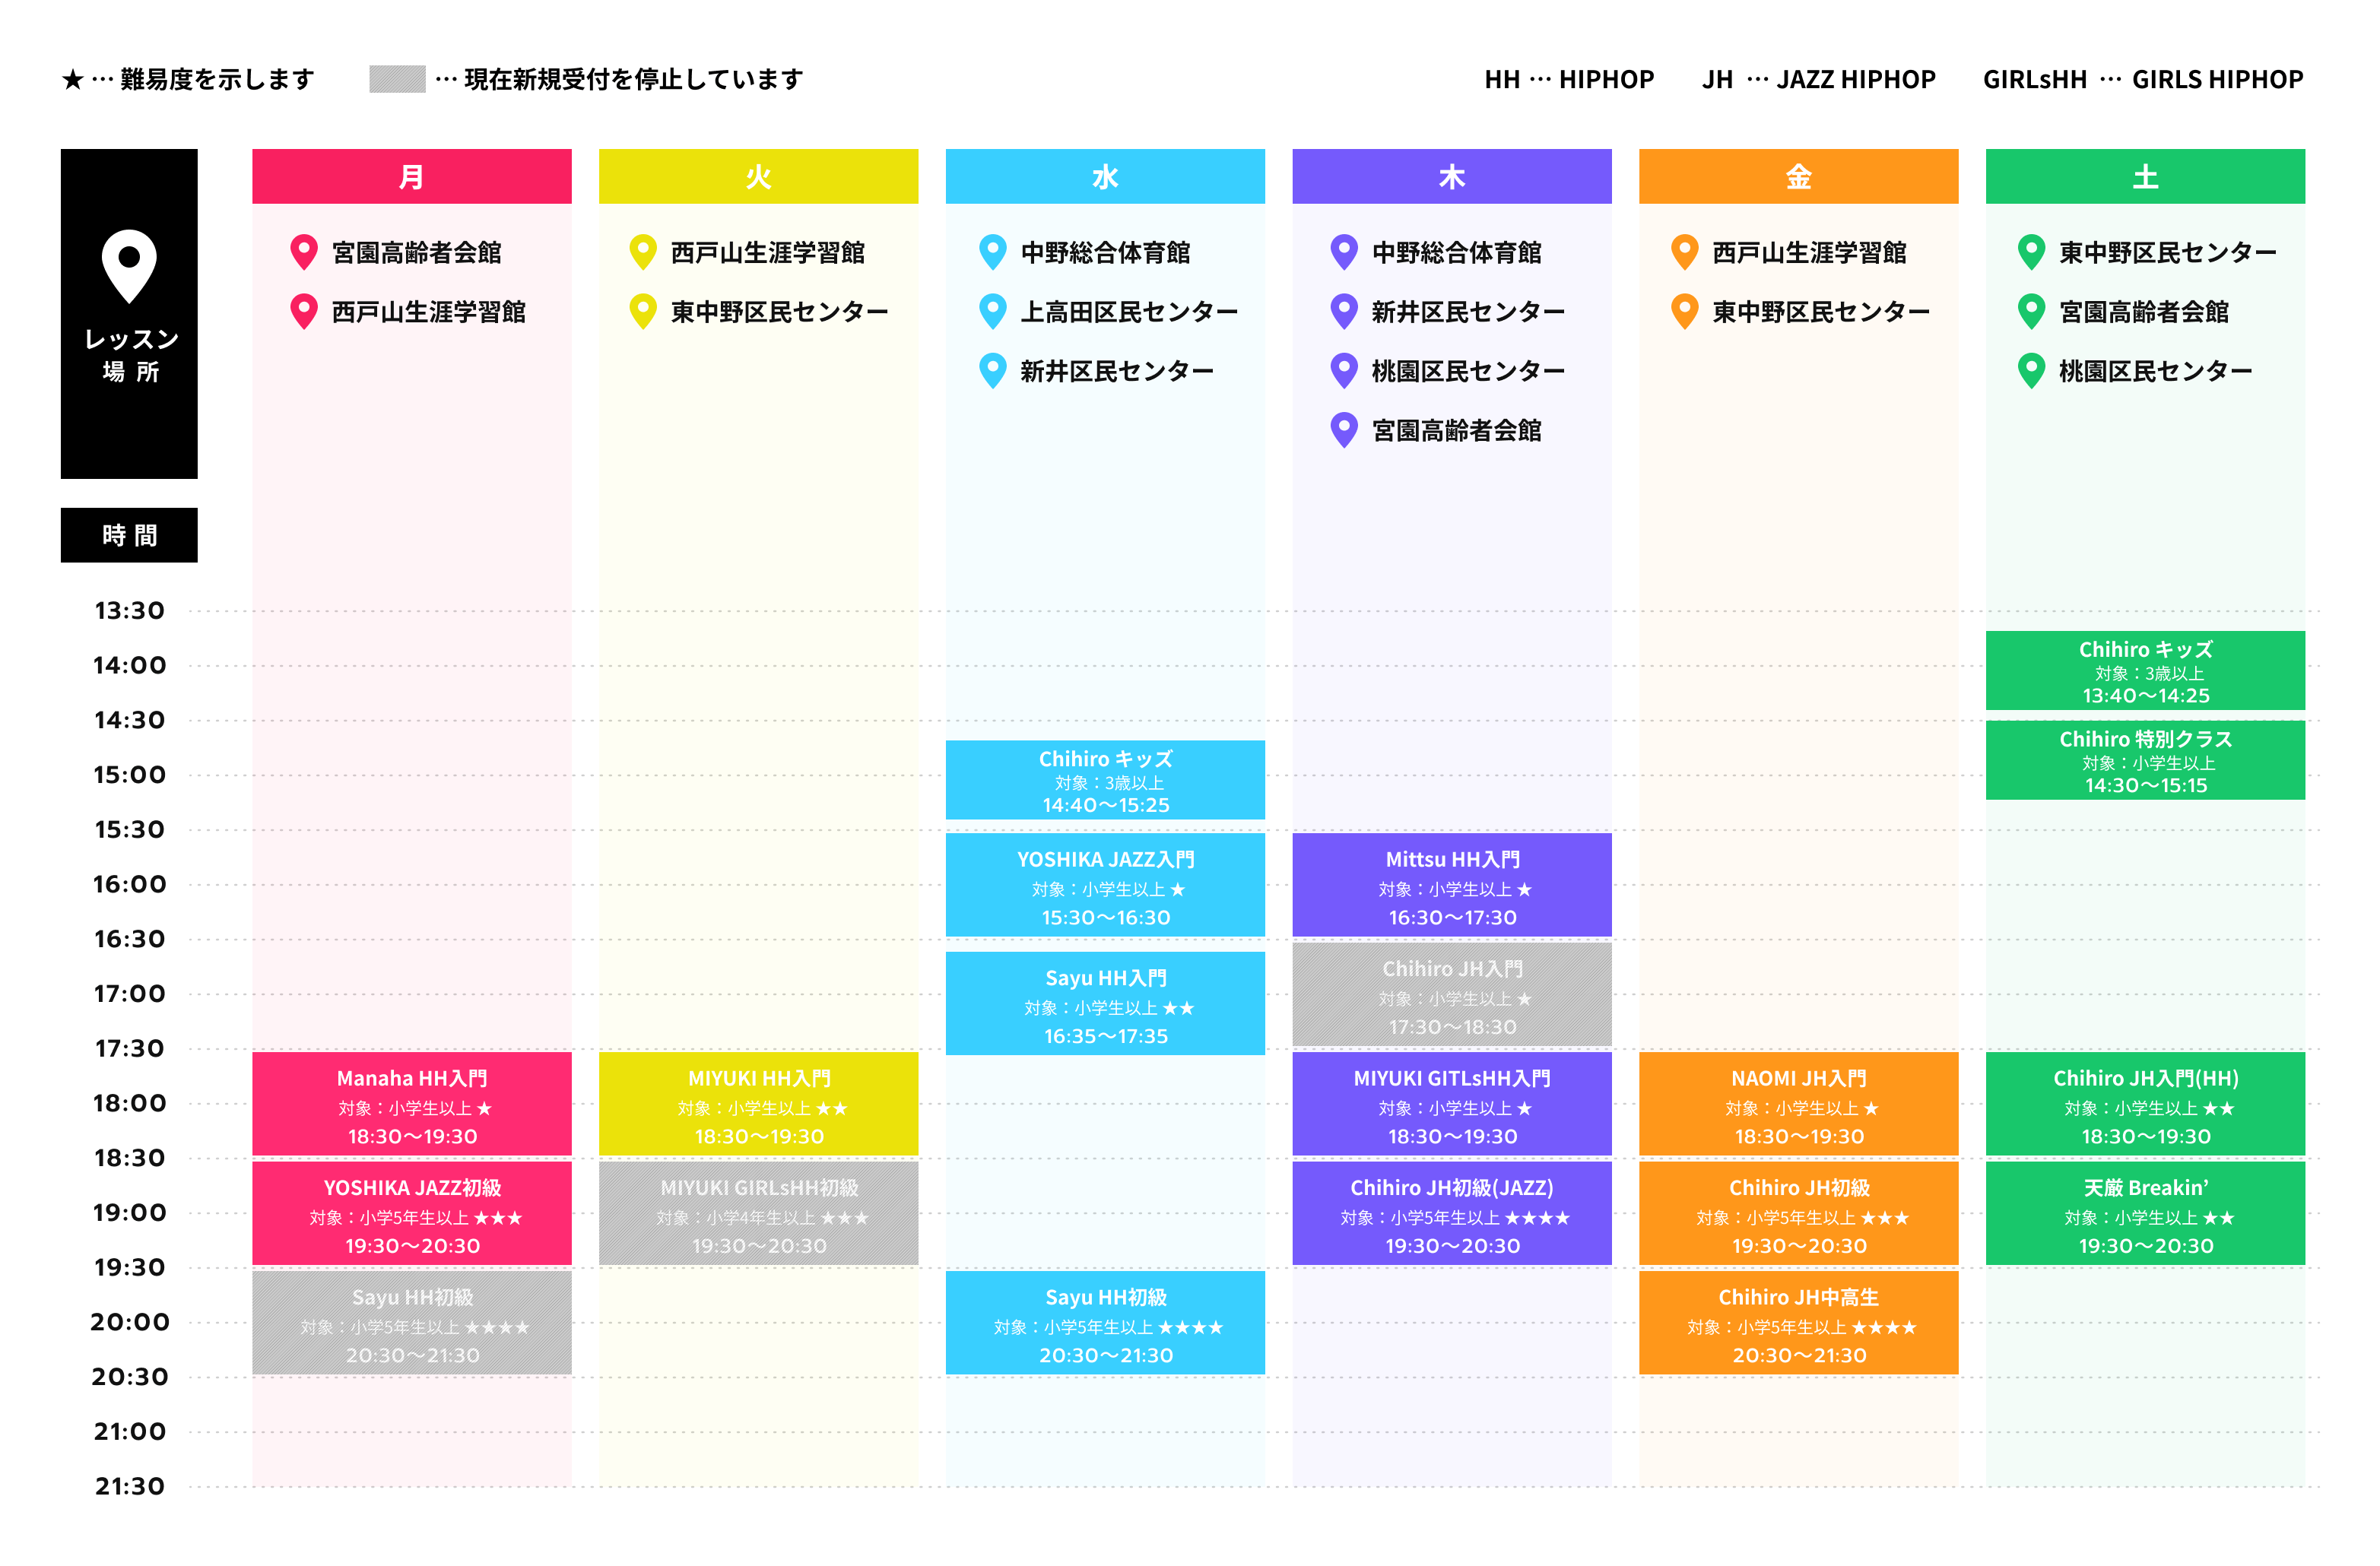Click the 時間 black time label

[129, 535]
